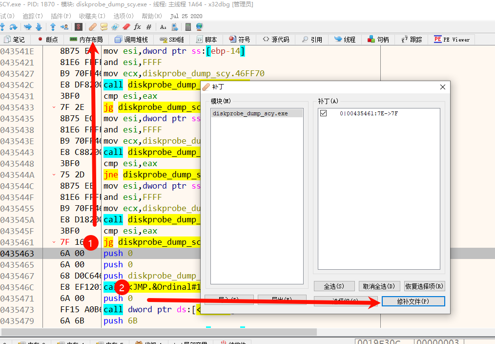Screen dimensions: 495x344
Task: Open the 引用 tab
Action: [312, 40]
